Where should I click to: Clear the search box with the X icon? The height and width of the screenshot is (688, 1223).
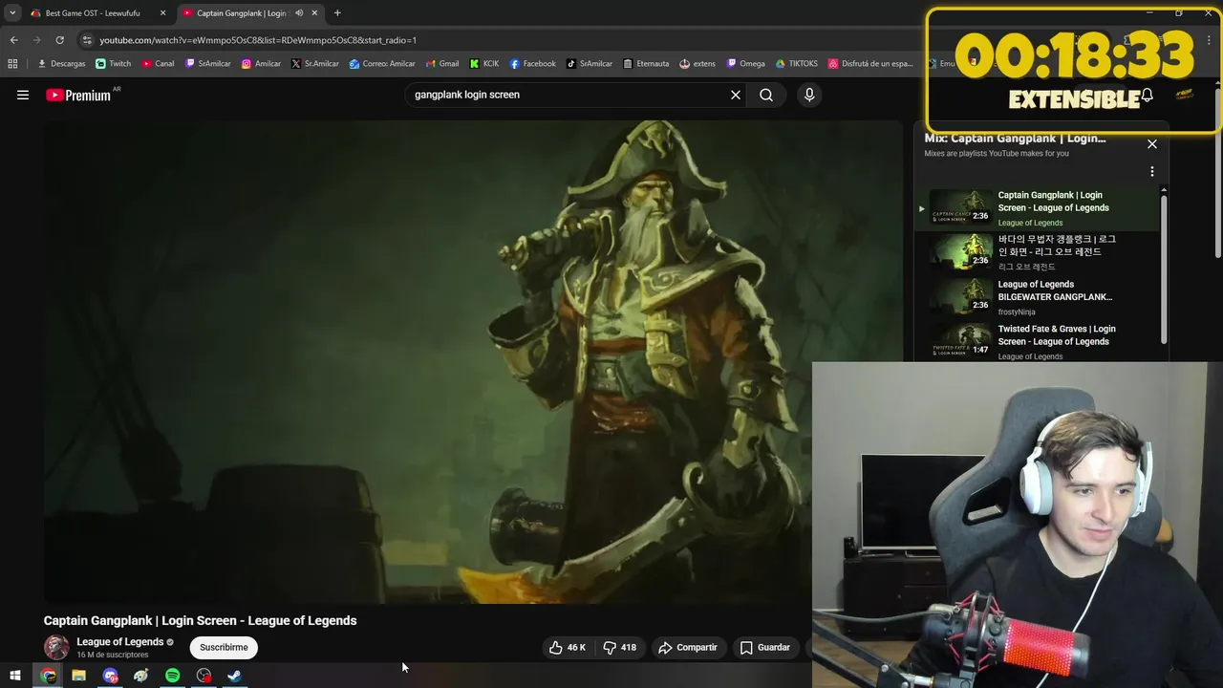[736, 95]
